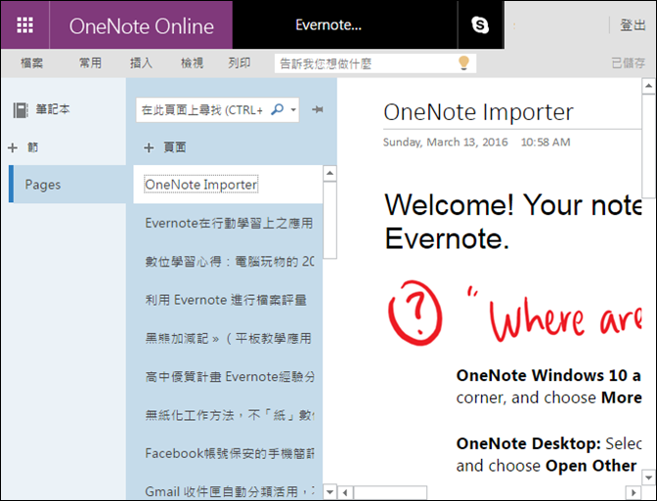
Task: Click the red question mark image
Action: coord(416,313)
